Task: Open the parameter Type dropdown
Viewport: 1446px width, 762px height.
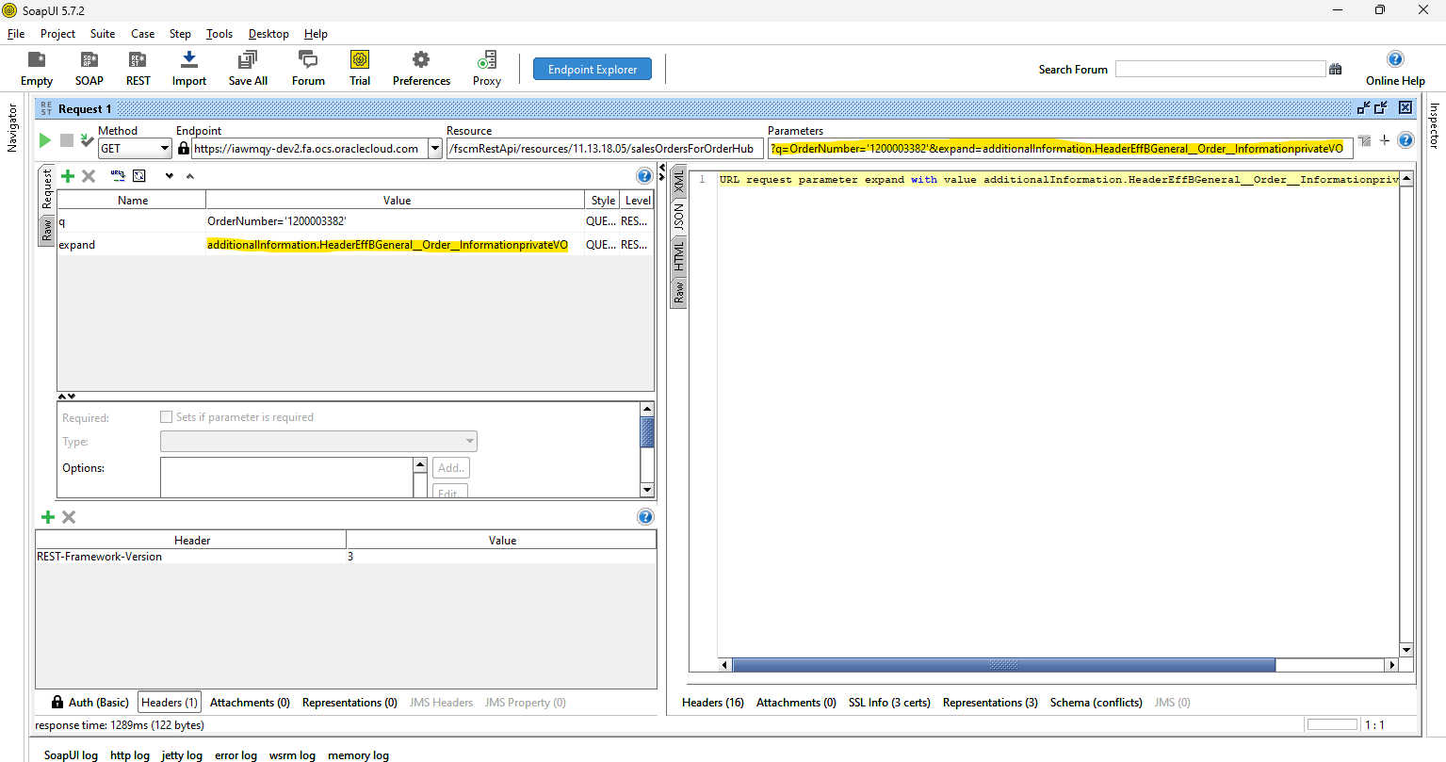Action: click(x=318, y=441)
